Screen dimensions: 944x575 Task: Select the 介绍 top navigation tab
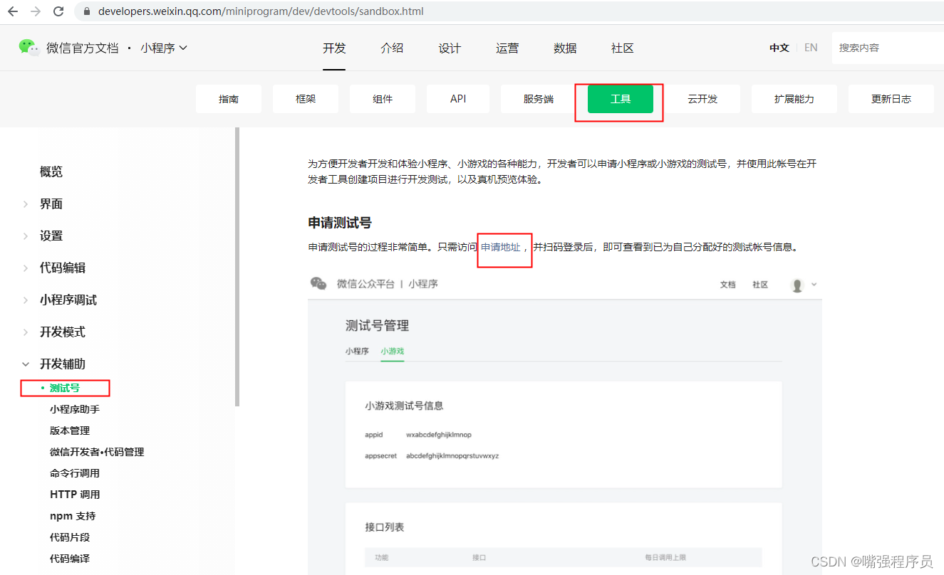pos(392,48)
